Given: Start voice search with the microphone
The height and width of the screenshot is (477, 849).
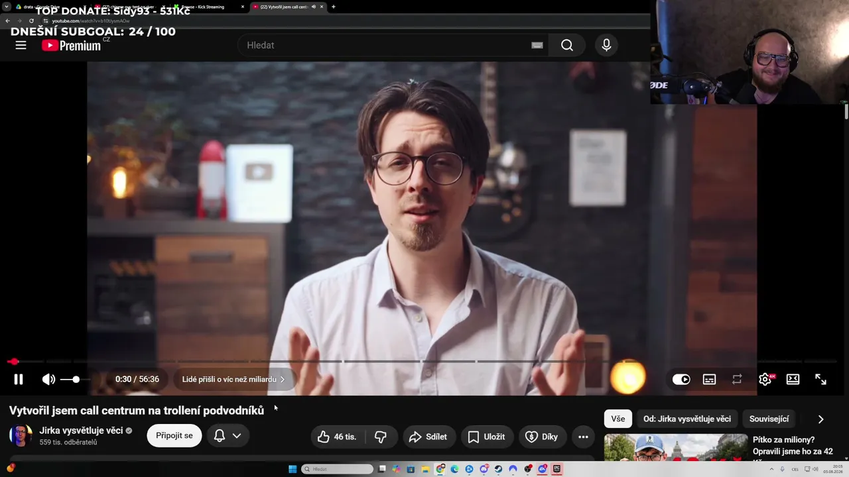Looking at the screenshot, I should pyautogui.click(x=606, y=45).
